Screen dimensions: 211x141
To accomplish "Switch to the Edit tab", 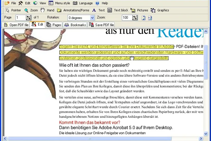I will click(37, 24).
